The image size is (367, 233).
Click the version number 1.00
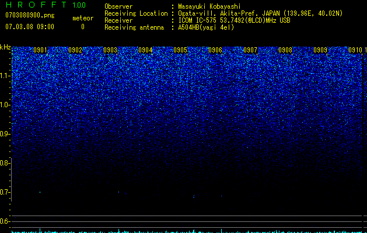coord(79,5)
